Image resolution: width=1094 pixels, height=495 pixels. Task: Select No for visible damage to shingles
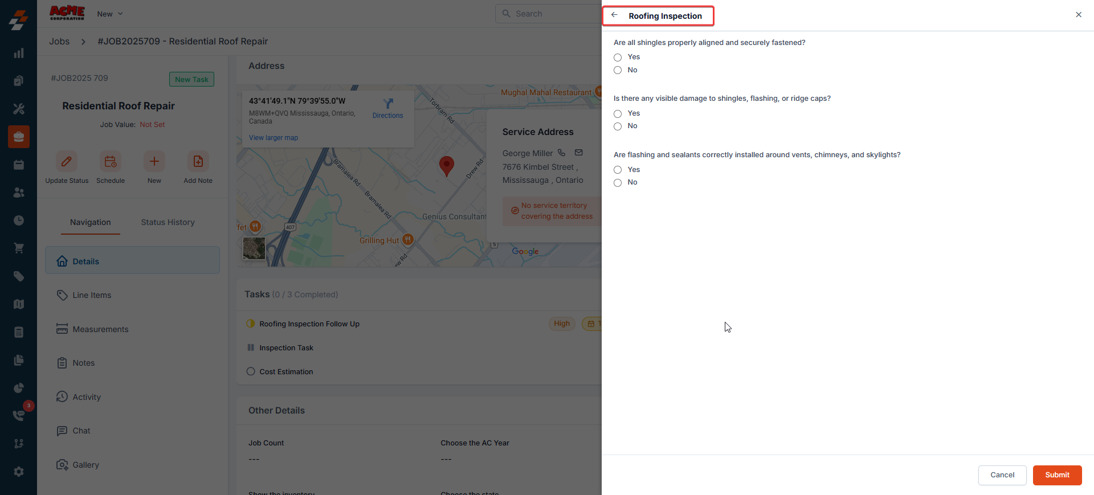(x=618, y=126)
